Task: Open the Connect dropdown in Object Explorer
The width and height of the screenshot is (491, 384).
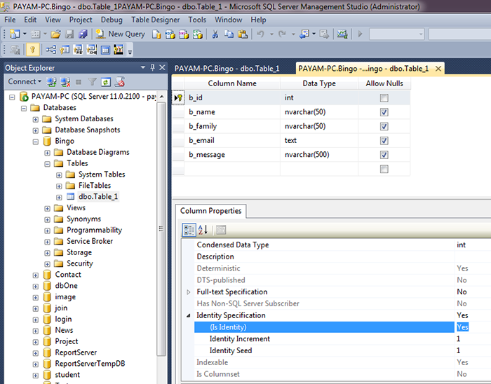Action: (25, 81)
